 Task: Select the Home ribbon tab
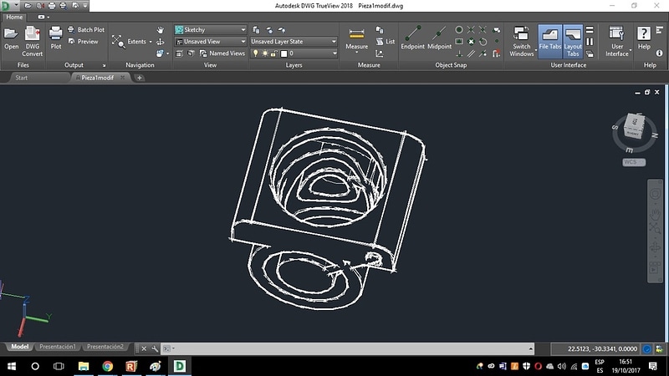pos(14,17)
